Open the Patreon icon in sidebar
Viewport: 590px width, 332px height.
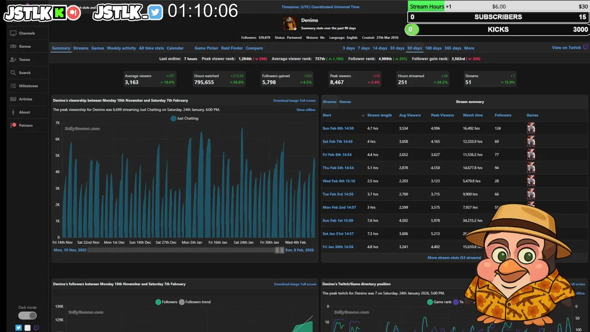14,125
